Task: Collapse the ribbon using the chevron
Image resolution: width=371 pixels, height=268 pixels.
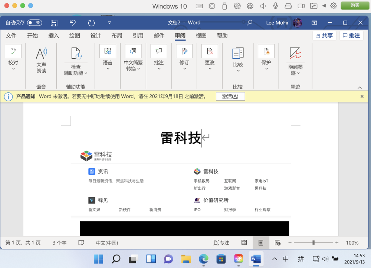Action: [359, 88]
